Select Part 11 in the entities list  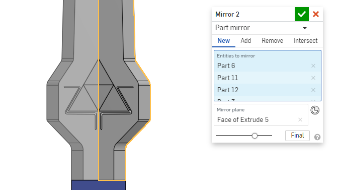click(268, 78)
